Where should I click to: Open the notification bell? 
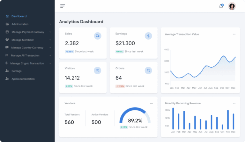tap(221, 6)
